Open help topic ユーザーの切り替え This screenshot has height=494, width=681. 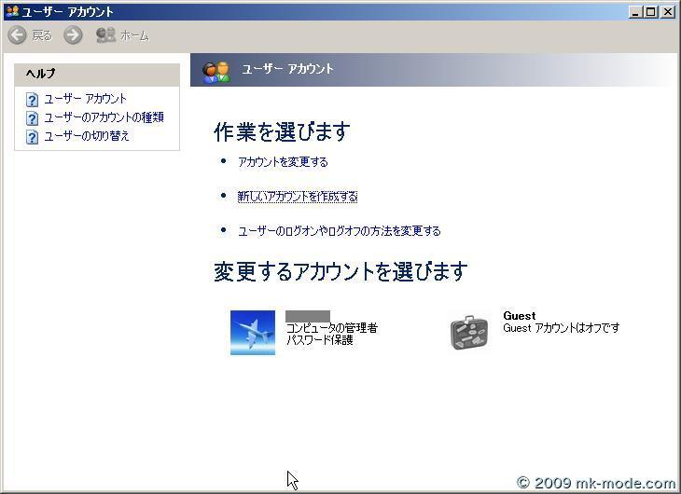tap(87, 136)
